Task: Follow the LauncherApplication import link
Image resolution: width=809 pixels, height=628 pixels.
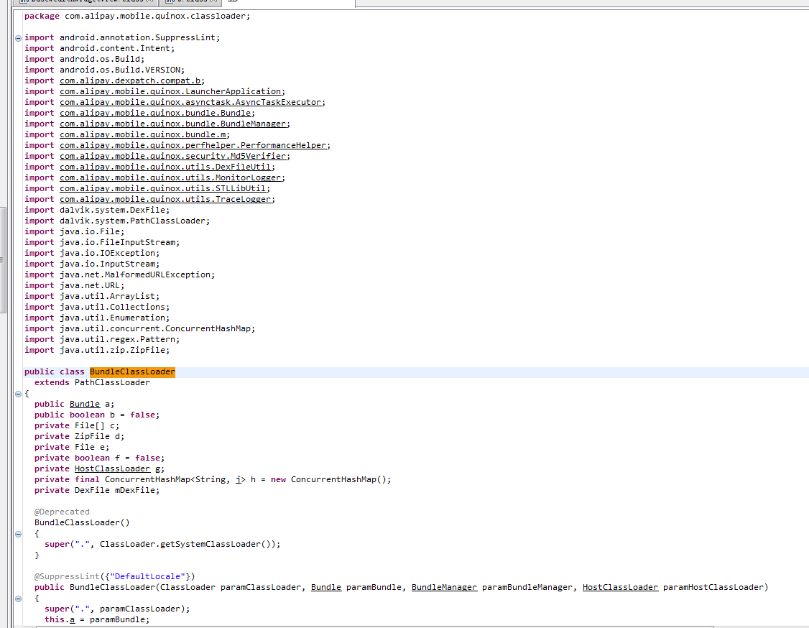Action: click(x=170, y=91)
